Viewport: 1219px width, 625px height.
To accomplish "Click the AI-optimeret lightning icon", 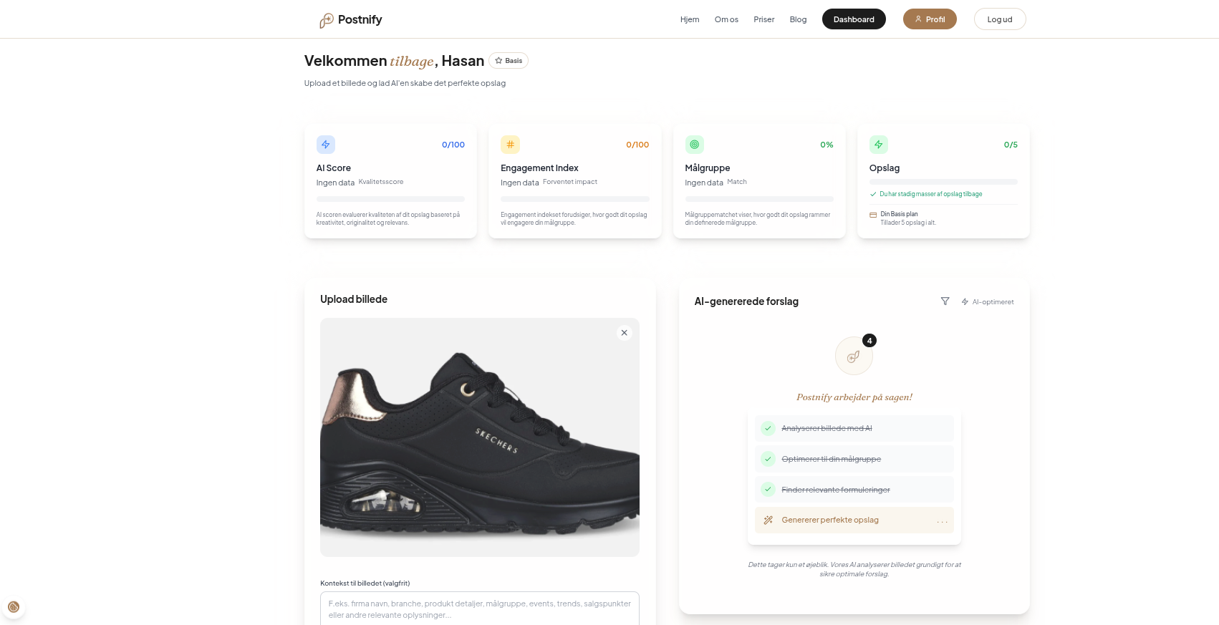I will point(965,302).
